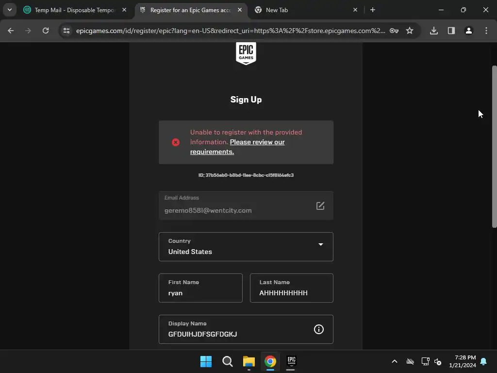
Task: Click the Email Address field
Action: [x=246, y=205]
